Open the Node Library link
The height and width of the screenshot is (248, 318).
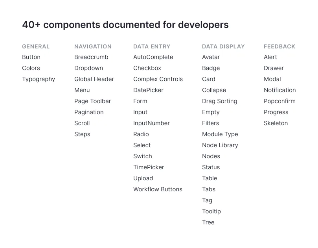(x=220, y=145)
